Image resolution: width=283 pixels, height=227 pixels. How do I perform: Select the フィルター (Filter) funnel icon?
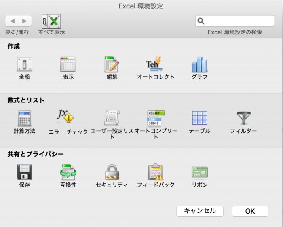pos(243,118)
